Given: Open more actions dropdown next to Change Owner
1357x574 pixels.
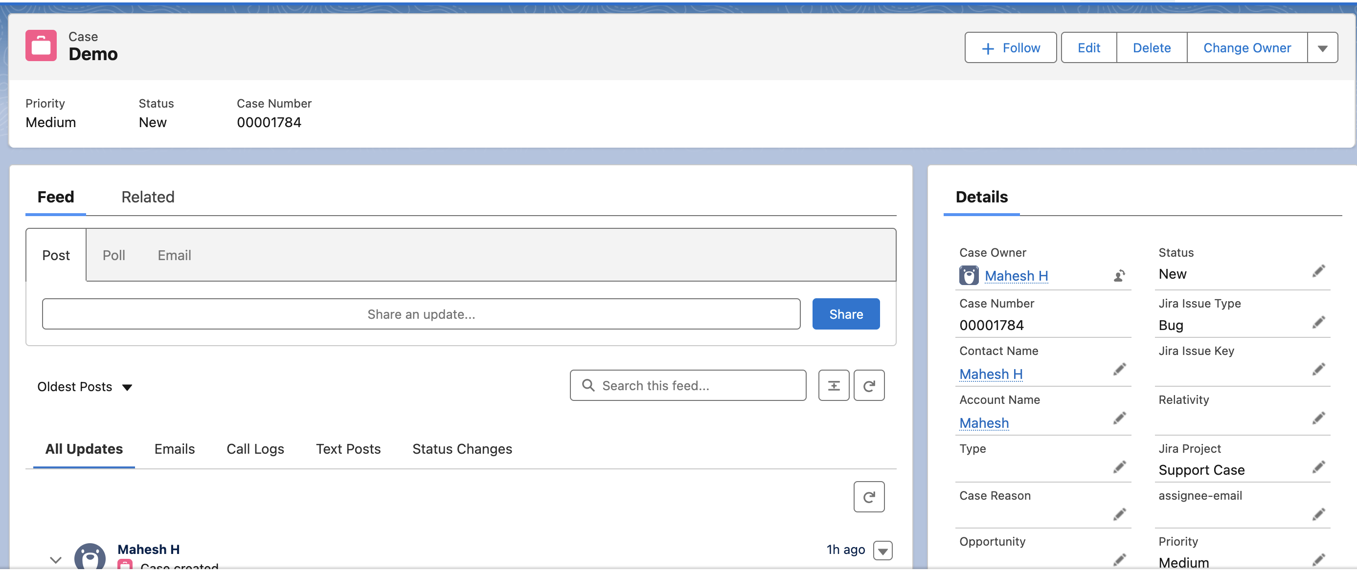Looking at the screenshot, I should click(x=1322, y=48).
